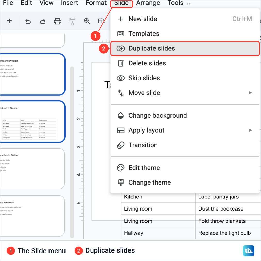
Task: Click the Replace the light bulb cell
Action: [228, 233]
